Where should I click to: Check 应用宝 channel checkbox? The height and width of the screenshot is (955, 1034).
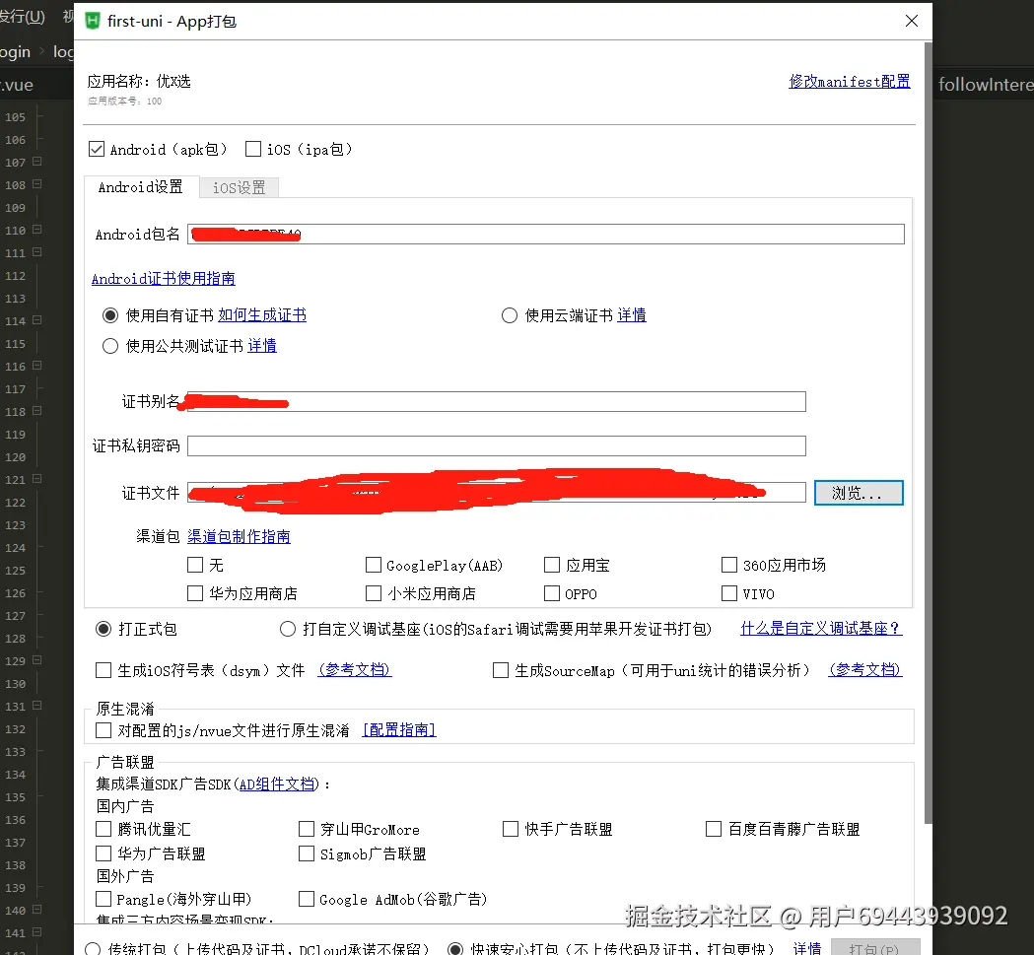(x=552, y=566)
